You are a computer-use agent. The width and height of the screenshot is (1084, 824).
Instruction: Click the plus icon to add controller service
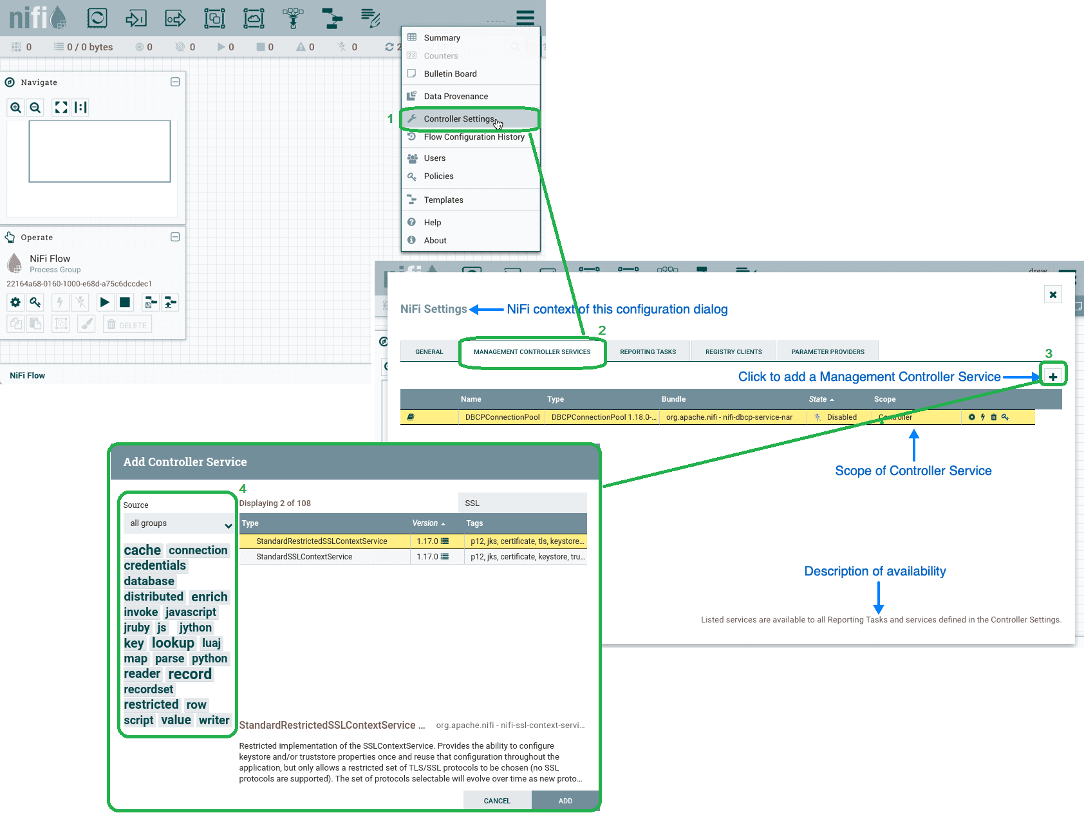pos(1052,377)
